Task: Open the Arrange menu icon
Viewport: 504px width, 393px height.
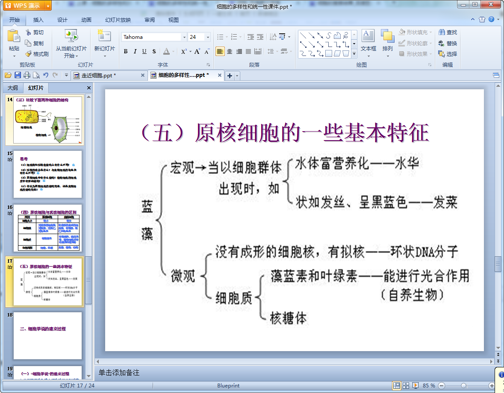Action: coord(387,36)
